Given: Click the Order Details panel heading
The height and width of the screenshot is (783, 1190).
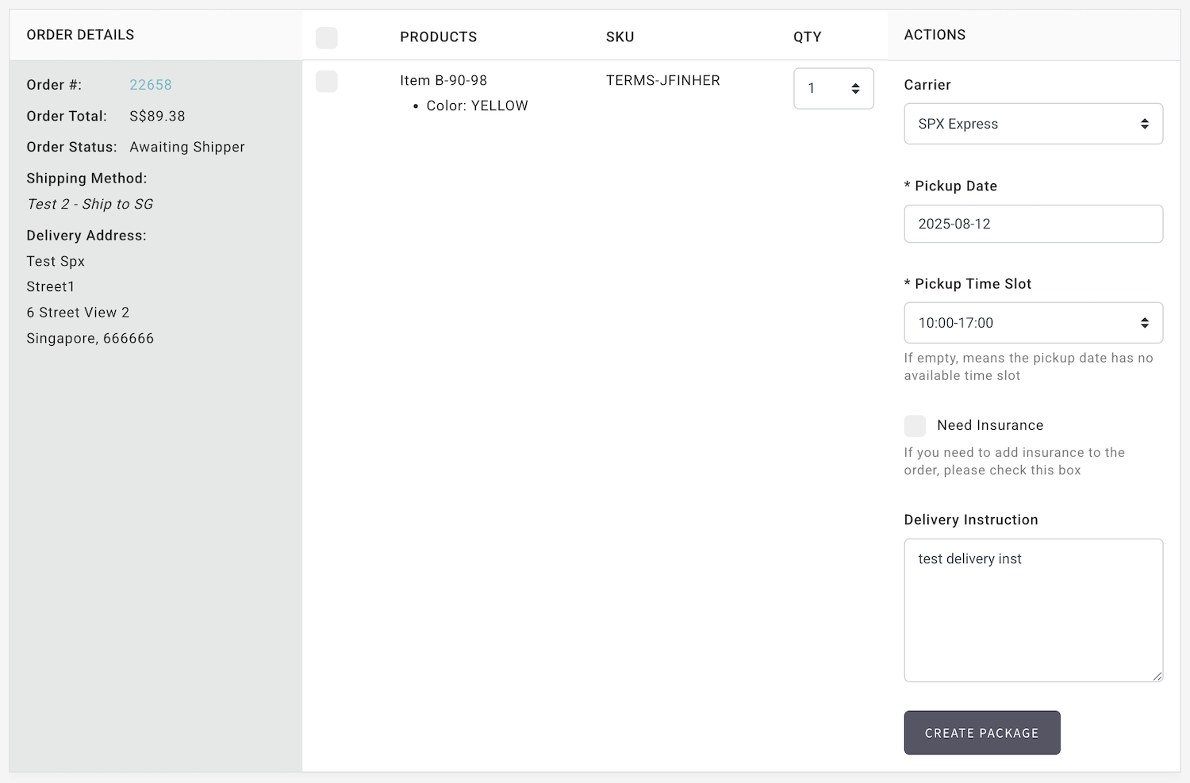Looking at the screenshot, I should [80, 35].
